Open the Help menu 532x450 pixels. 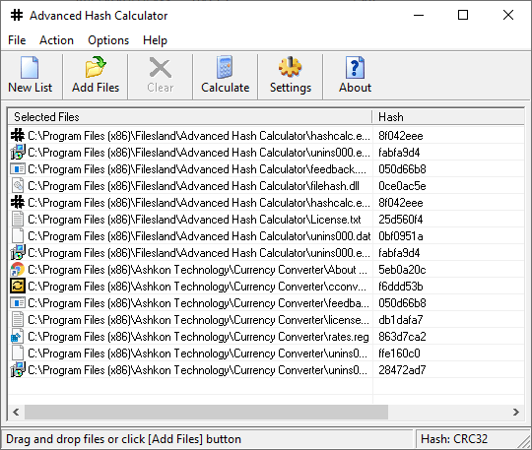(x=155, y=40)
